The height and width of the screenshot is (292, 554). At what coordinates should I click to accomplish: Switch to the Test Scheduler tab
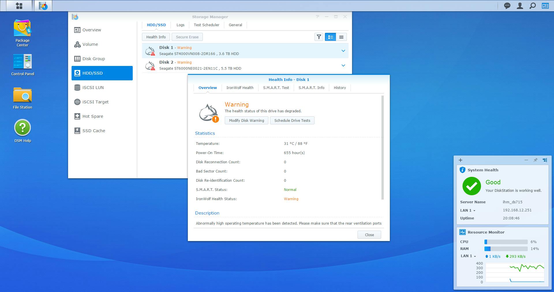207,25
